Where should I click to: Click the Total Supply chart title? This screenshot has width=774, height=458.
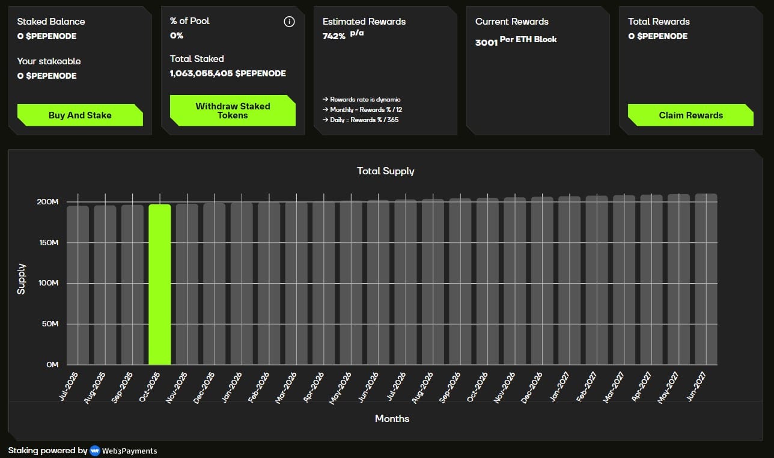coord(386,171)
